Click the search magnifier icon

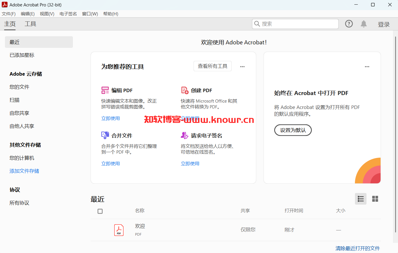257,24
